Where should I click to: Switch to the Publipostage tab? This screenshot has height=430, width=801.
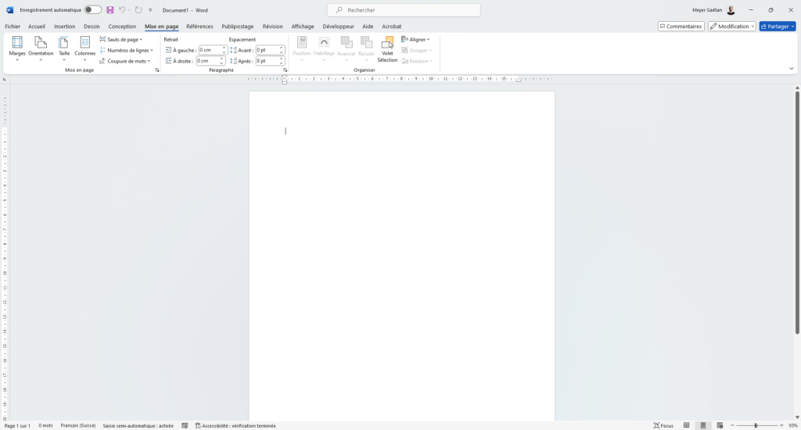(238, 26)
